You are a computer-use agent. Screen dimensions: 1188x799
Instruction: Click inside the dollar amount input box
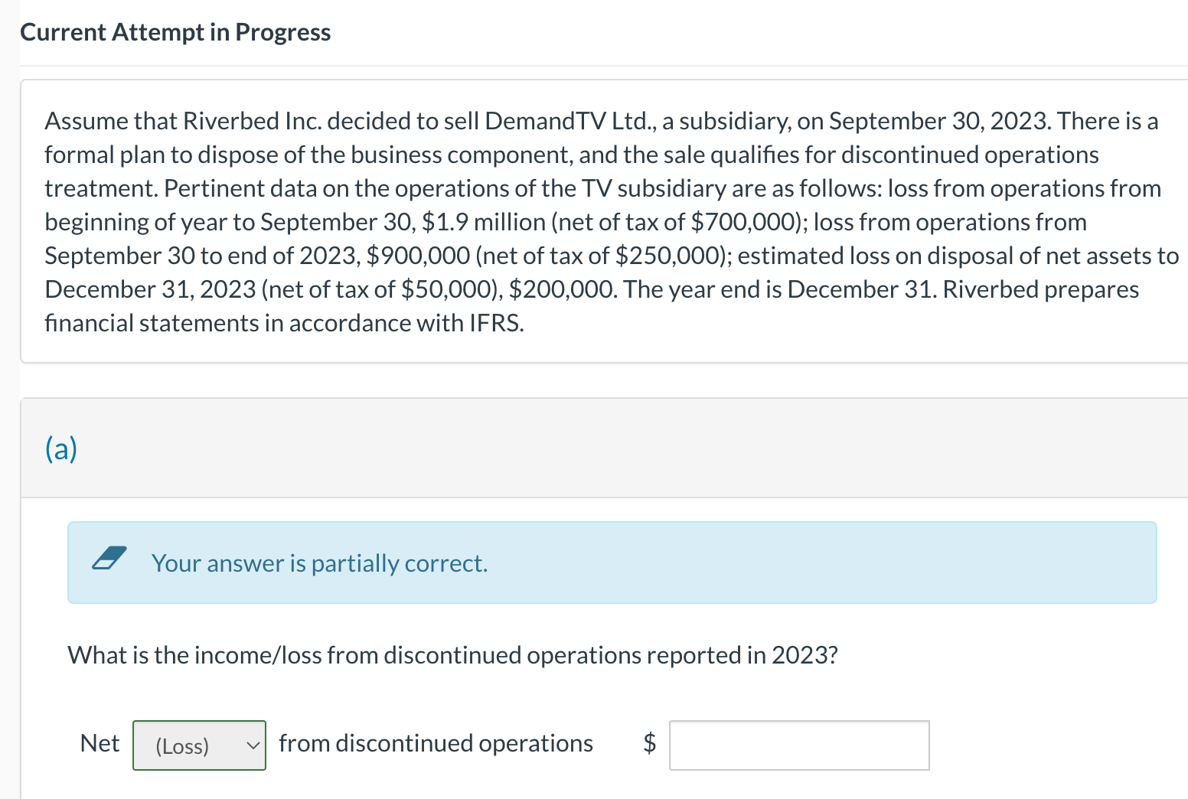click(x=799, y=745)
